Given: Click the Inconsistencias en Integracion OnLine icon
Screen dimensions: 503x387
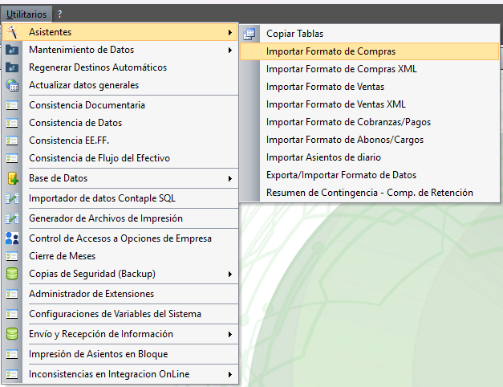Looking at the screenshot, I should pyautogui.click(x=12, y=374).
